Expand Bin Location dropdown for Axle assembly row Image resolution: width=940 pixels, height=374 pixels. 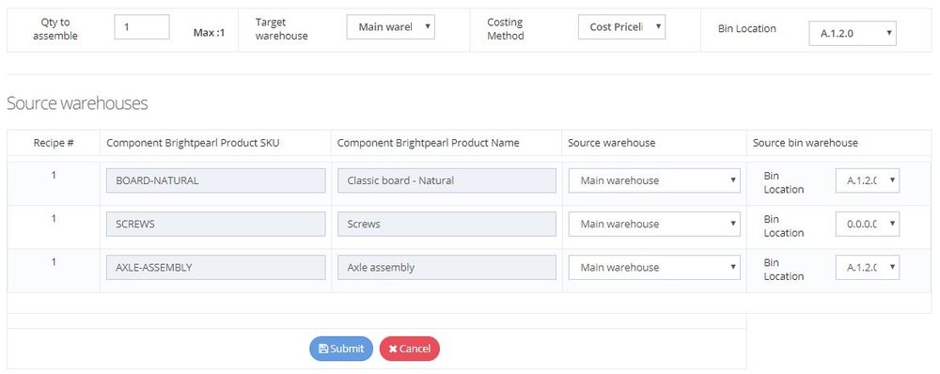coord(868,267)
